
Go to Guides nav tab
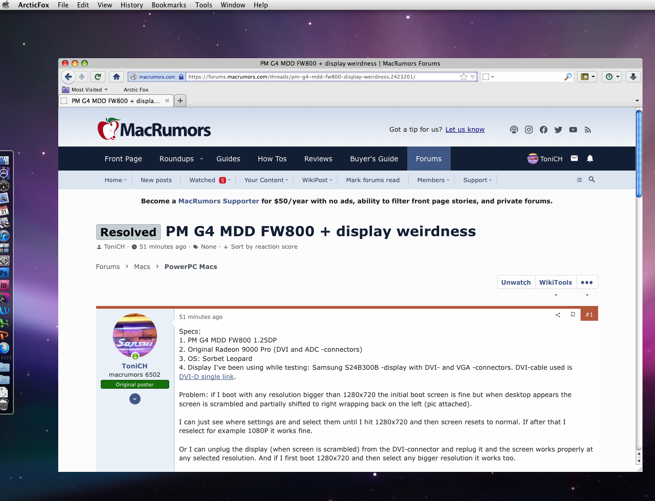[x=228, y=159]
